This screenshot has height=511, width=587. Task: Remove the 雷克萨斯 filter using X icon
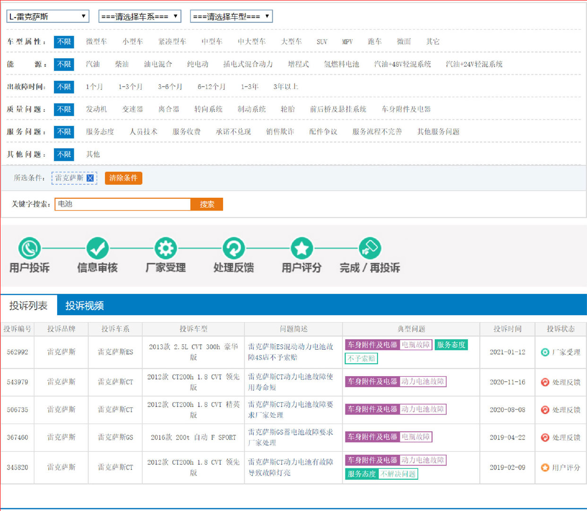pyautogui.click(x=90, y=178)
